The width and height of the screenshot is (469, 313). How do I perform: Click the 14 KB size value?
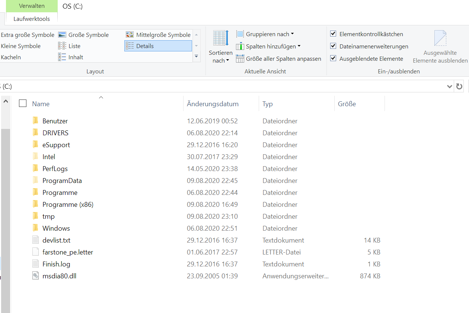[372, 240]
